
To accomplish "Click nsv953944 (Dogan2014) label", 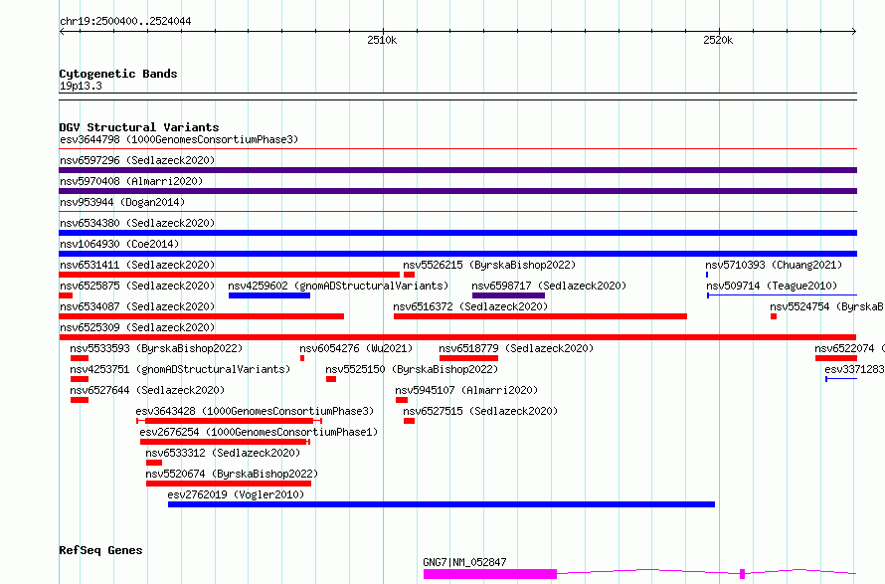I will [122, 202].
